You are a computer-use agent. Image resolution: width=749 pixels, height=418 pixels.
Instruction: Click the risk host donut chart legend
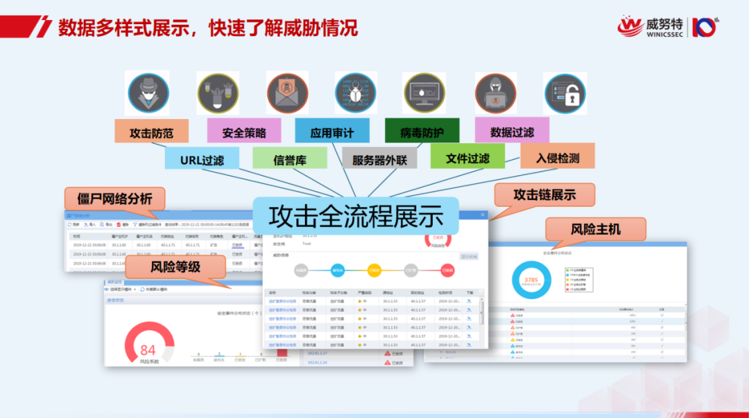579,280
